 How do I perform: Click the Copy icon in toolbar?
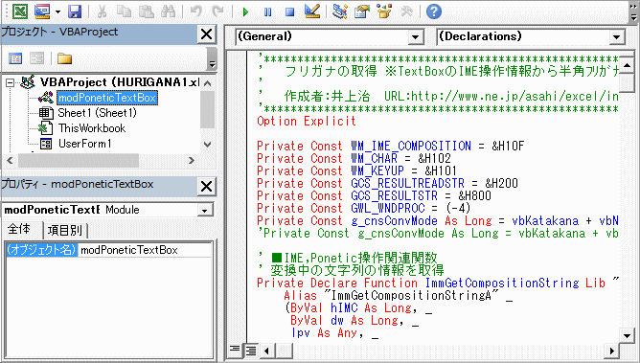coord(124,11)
